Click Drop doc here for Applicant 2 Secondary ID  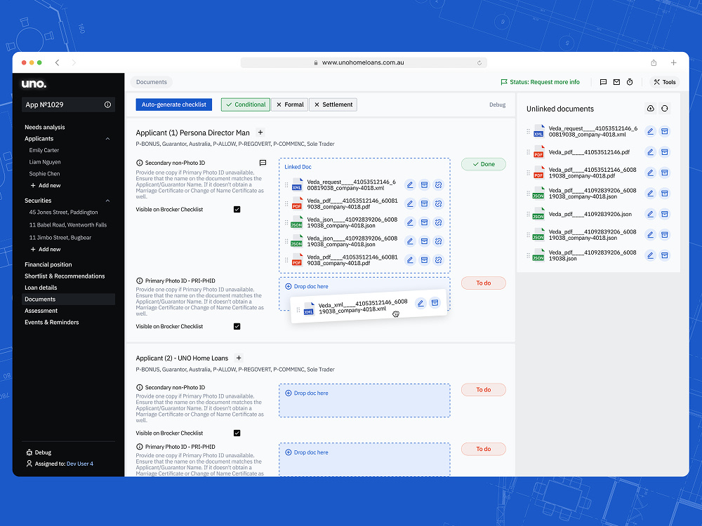(x=364, y=400)
